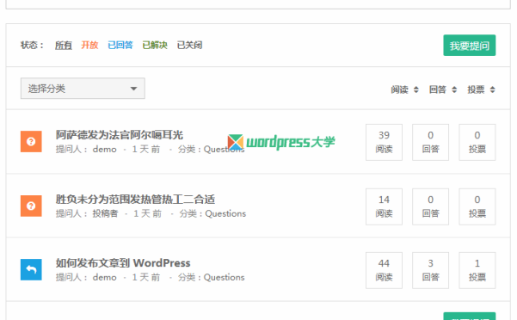
Task: Sort the list by 阅读 label
Action: click(400, 89)
